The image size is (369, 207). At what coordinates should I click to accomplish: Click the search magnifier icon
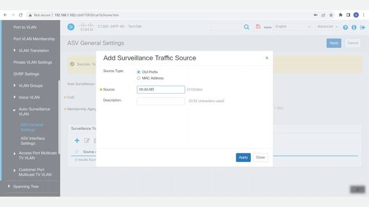pyautogui.click(x=246, y=27)
